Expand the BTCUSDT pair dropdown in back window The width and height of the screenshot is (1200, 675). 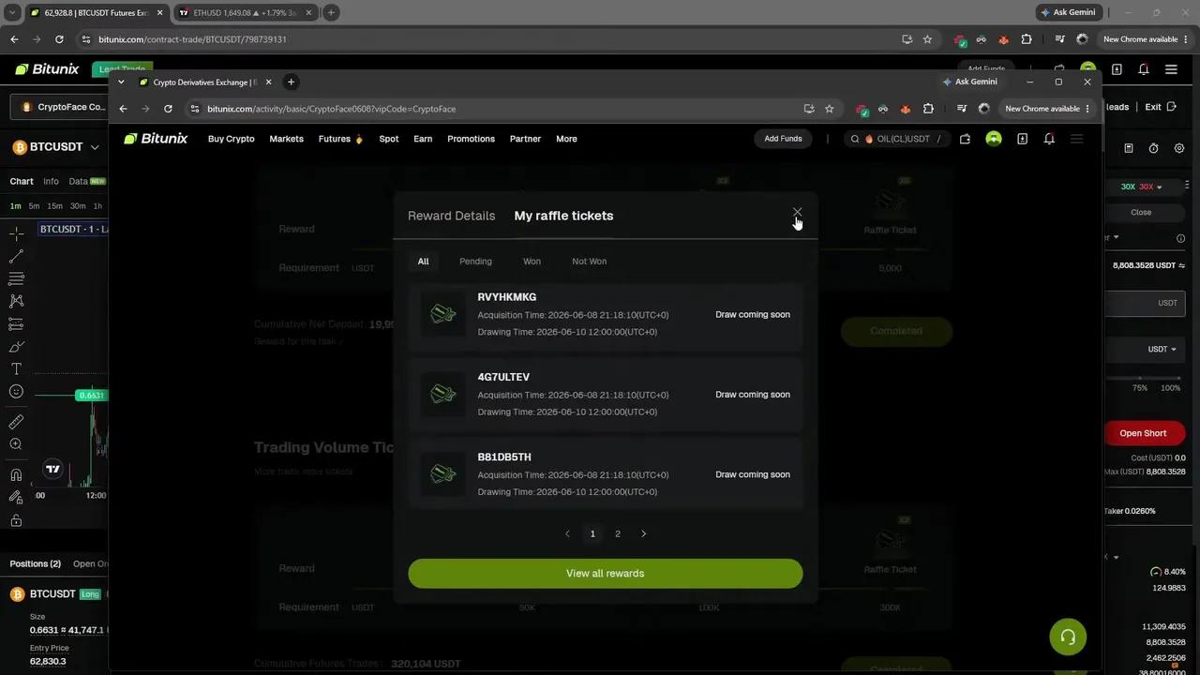click(x=95, y=147)
